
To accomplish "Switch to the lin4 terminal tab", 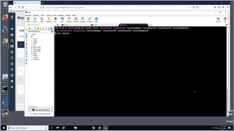I will 65,25.
